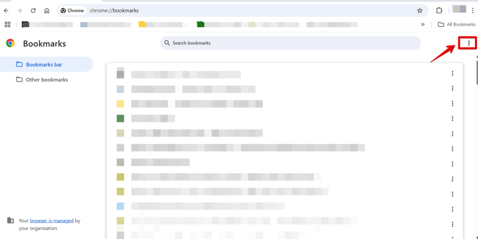Click the page's vertical scrollbar

[x=476, y=74]
